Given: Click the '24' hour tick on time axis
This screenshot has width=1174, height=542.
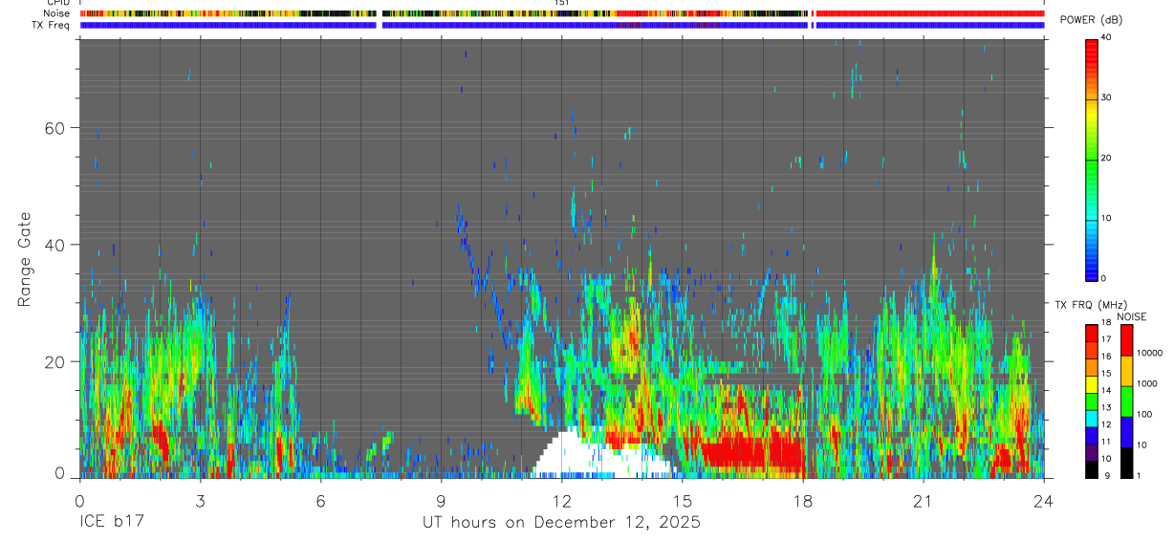Looking at the screenshot, I should 1043,500.
